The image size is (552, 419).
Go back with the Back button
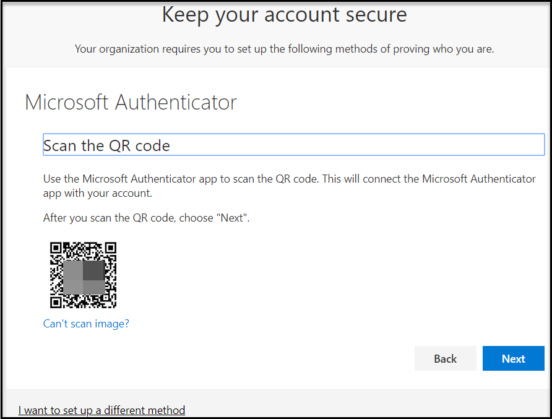coord(446,358)
